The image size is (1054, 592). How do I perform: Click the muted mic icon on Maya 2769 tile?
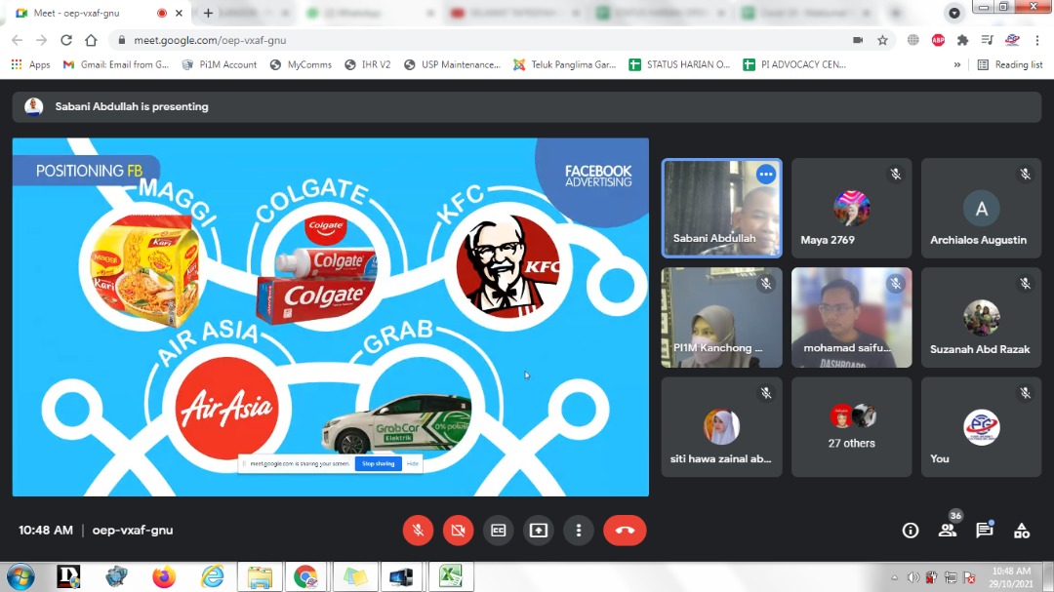[x=895, y=174]
